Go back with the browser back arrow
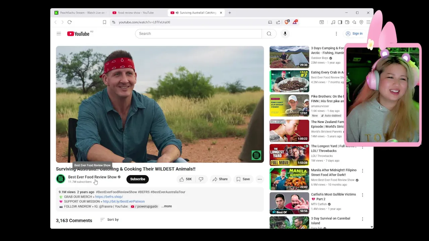 pyautogui.click(x=56, y=22)
